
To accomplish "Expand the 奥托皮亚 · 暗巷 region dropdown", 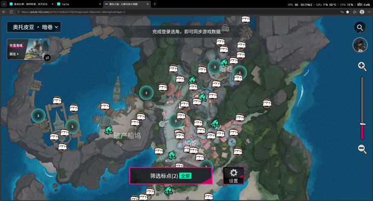I will click(34, 27).
